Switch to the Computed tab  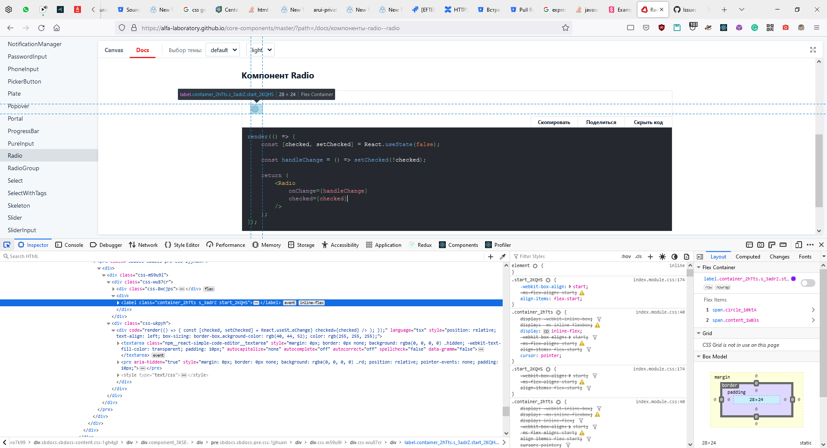click(x=747, y=256)
